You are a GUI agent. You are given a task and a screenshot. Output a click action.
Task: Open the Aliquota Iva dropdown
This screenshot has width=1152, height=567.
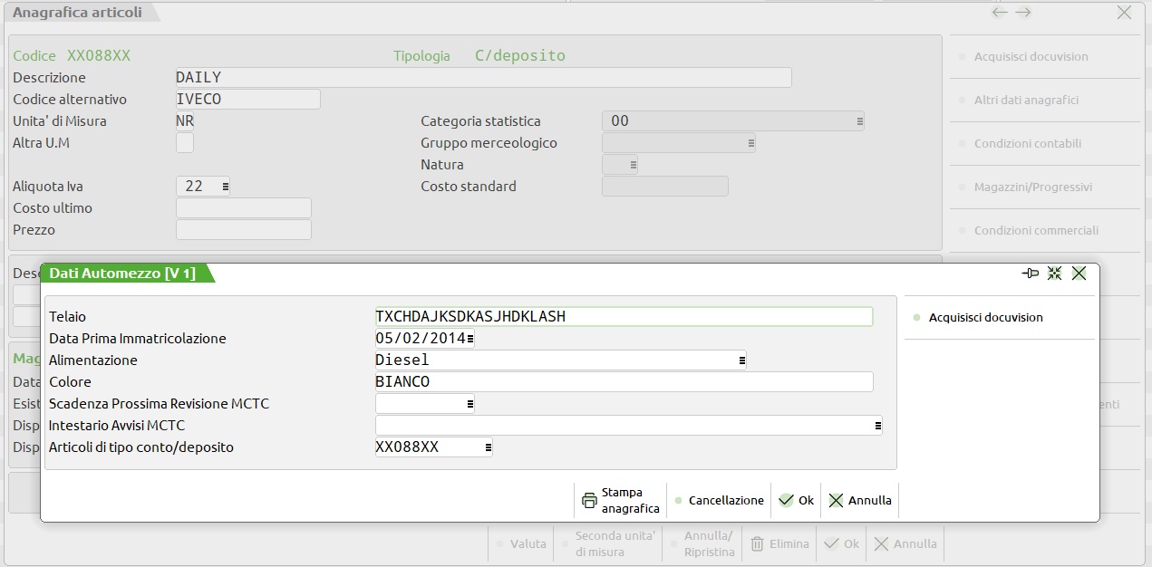[x=225, y=187]
